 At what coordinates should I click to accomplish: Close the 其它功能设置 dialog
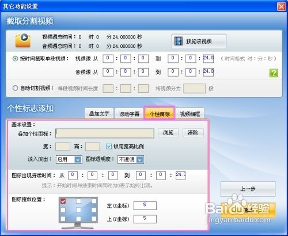(x=281, y=6)
